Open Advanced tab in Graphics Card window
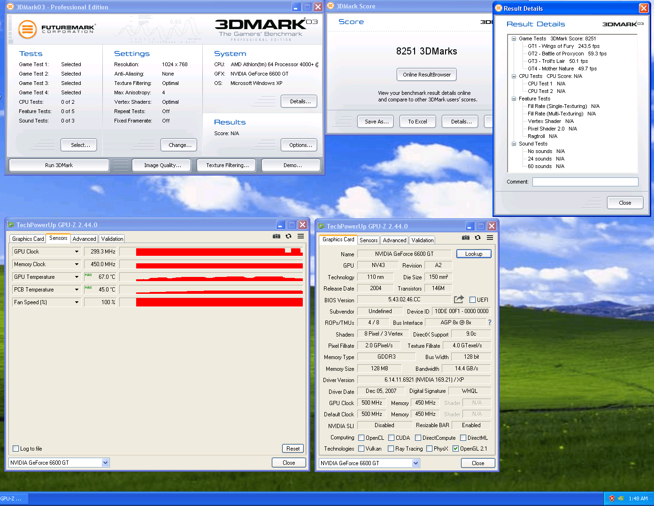Screen dimensions: 654x506 click(395, 240)
